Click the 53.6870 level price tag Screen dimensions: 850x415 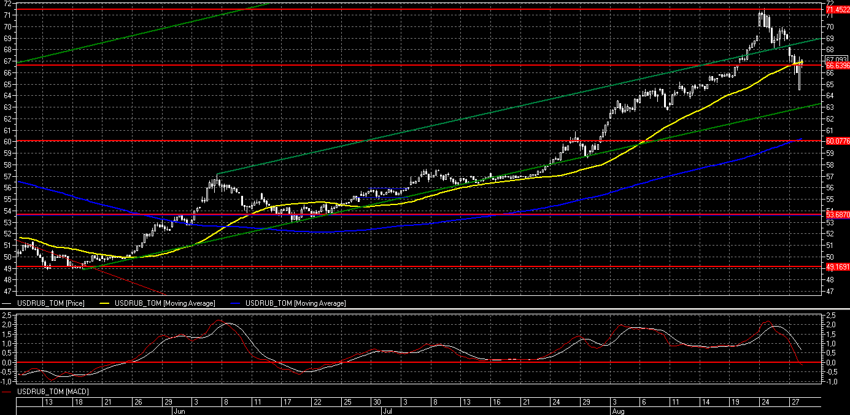[837, 215]
